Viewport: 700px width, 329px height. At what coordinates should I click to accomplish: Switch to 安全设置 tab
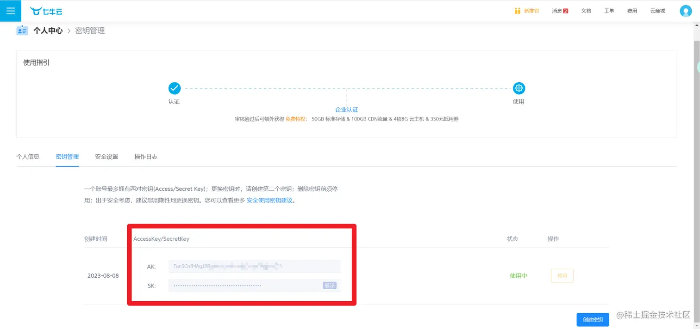106,157
